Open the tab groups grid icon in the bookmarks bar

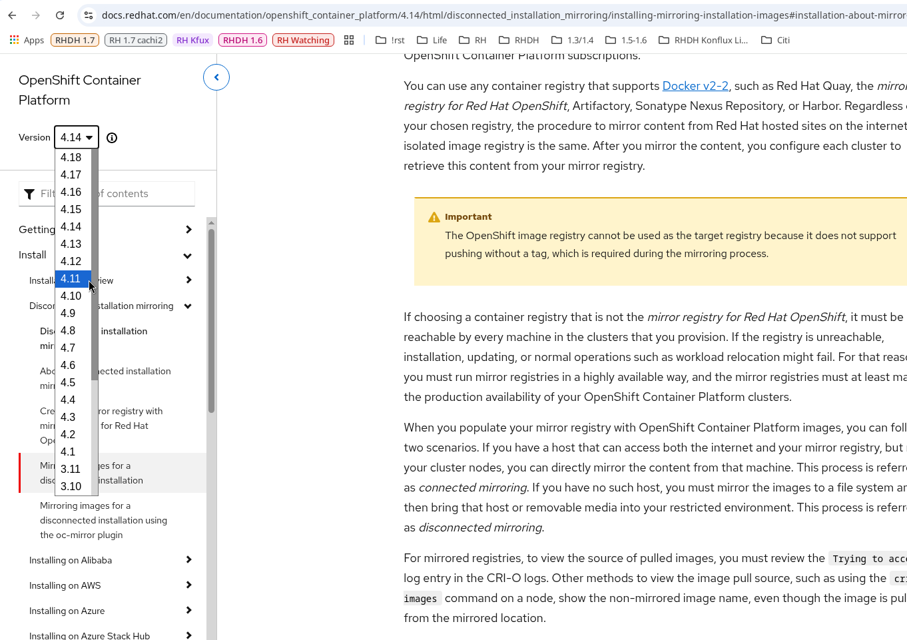coord(349,40)
